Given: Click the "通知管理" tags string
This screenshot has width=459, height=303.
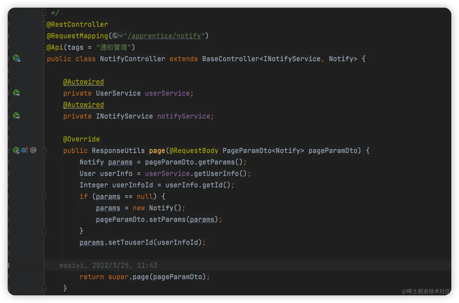Looking at the screenshot, I should 114,47.
